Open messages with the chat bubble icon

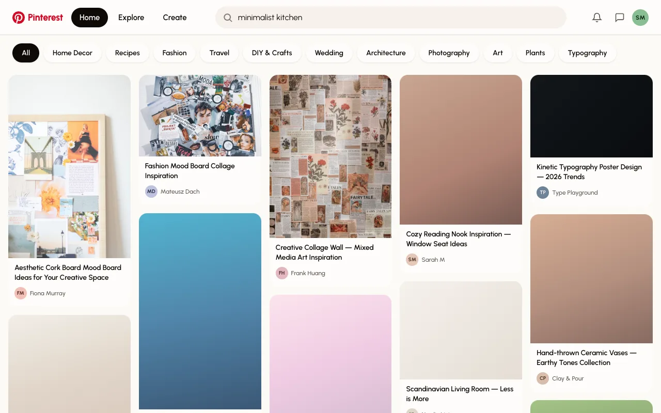tap(619, 17)
